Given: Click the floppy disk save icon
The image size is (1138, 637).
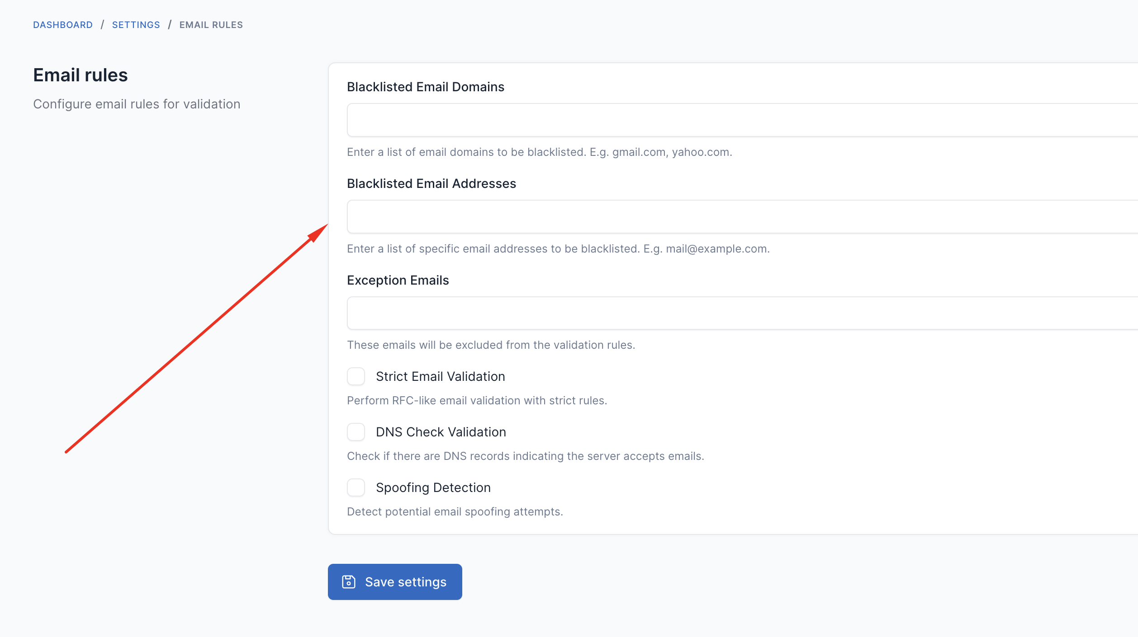Looking at the screenshot, I should point(349,582).
